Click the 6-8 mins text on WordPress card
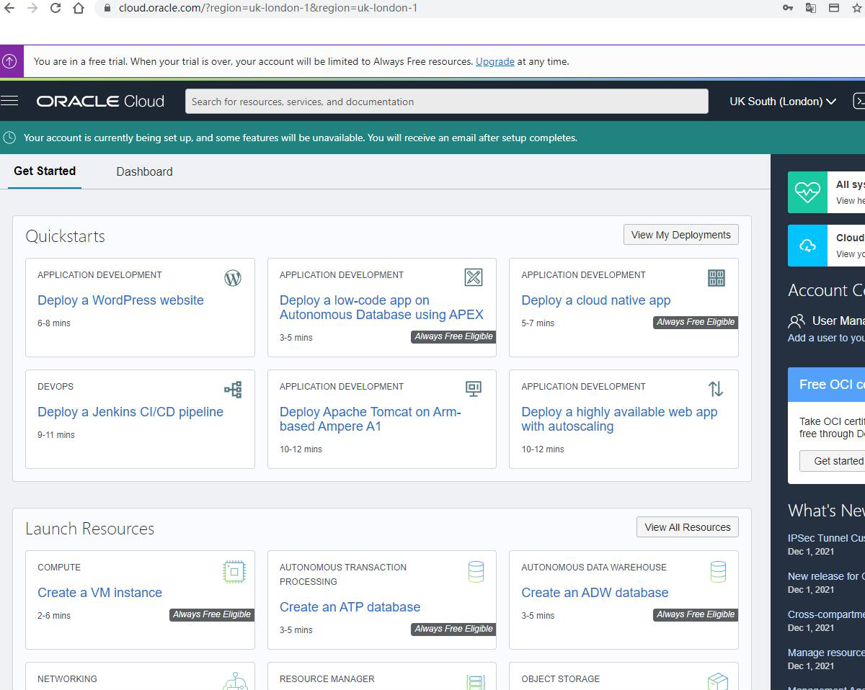Screen dimensions: 865x690 click(54, 323)
